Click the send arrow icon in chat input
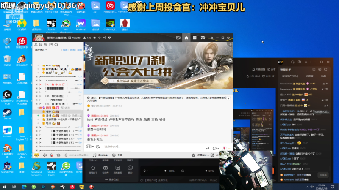Viewport: 339px width, 190px height. (x=208, y=148)
